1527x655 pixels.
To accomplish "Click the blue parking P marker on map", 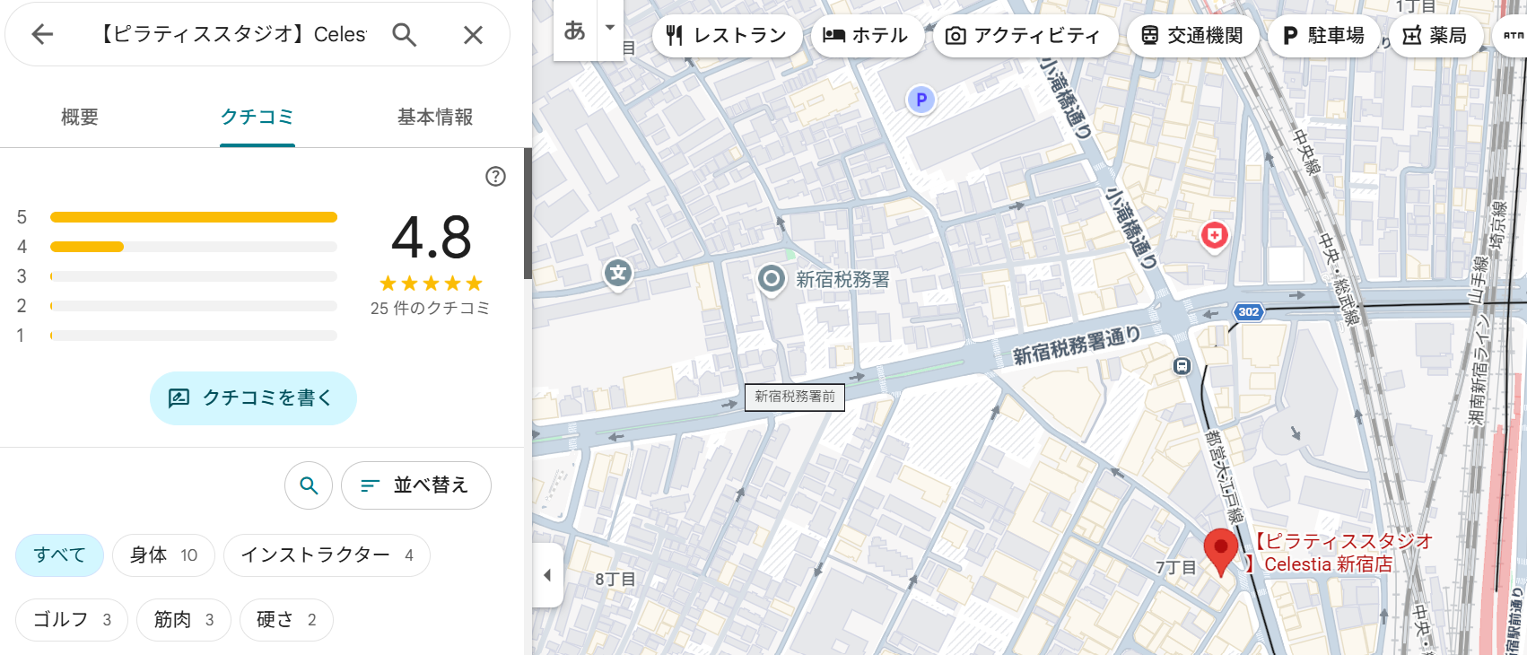I will tap(921, 100).
